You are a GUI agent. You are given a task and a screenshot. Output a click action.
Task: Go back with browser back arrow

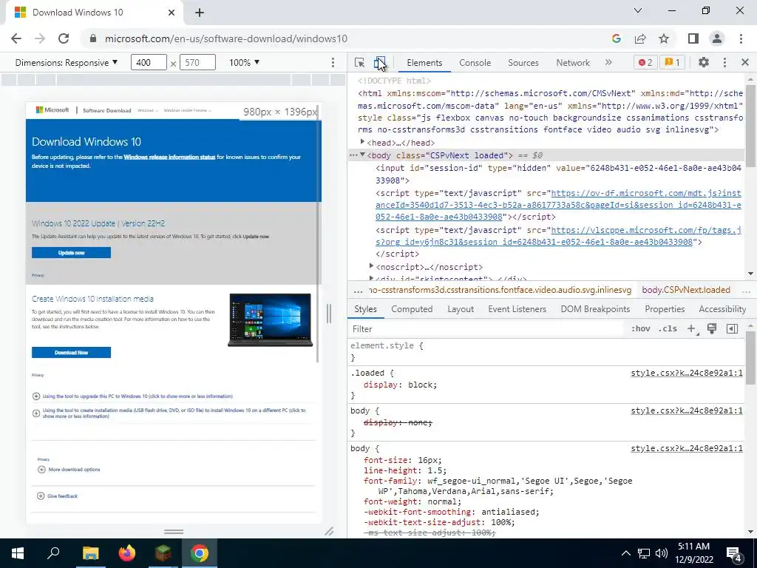(x=16, y=38)
